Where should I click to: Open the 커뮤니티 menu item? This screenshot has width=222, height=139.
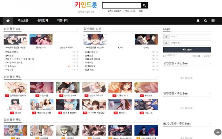[x=62, y=20]
